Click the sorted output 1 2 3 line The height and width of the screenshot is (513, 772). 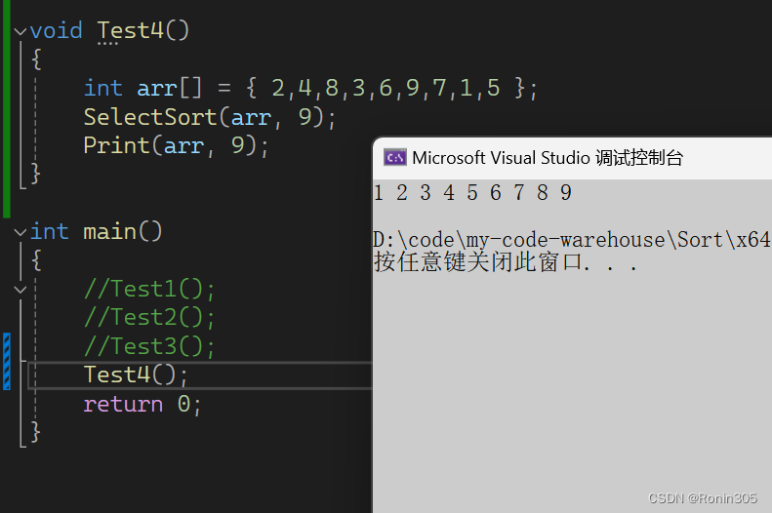472,193
